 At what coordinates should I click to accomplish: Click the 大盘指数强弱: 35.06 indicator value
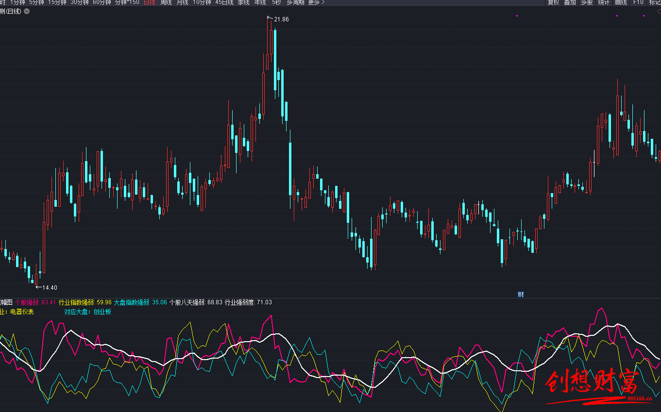pos(140,302)
